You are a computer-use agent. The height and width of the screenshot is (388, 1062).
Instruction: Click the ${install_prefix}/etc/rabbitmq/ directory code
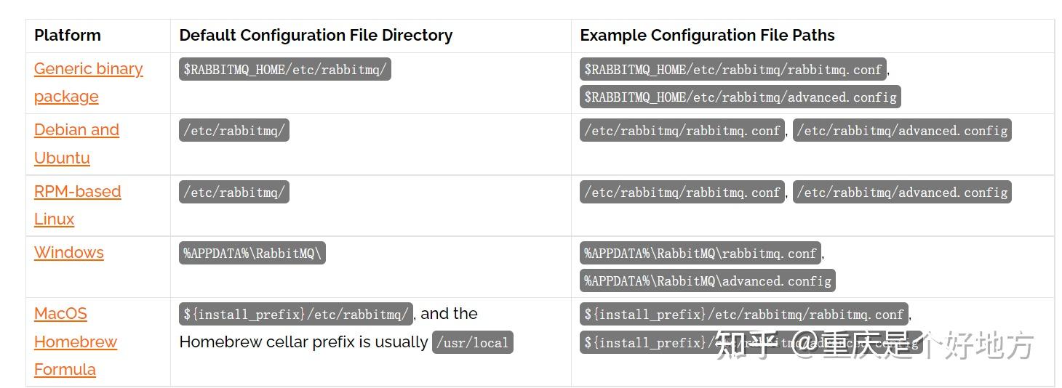(x=295, y=315)
